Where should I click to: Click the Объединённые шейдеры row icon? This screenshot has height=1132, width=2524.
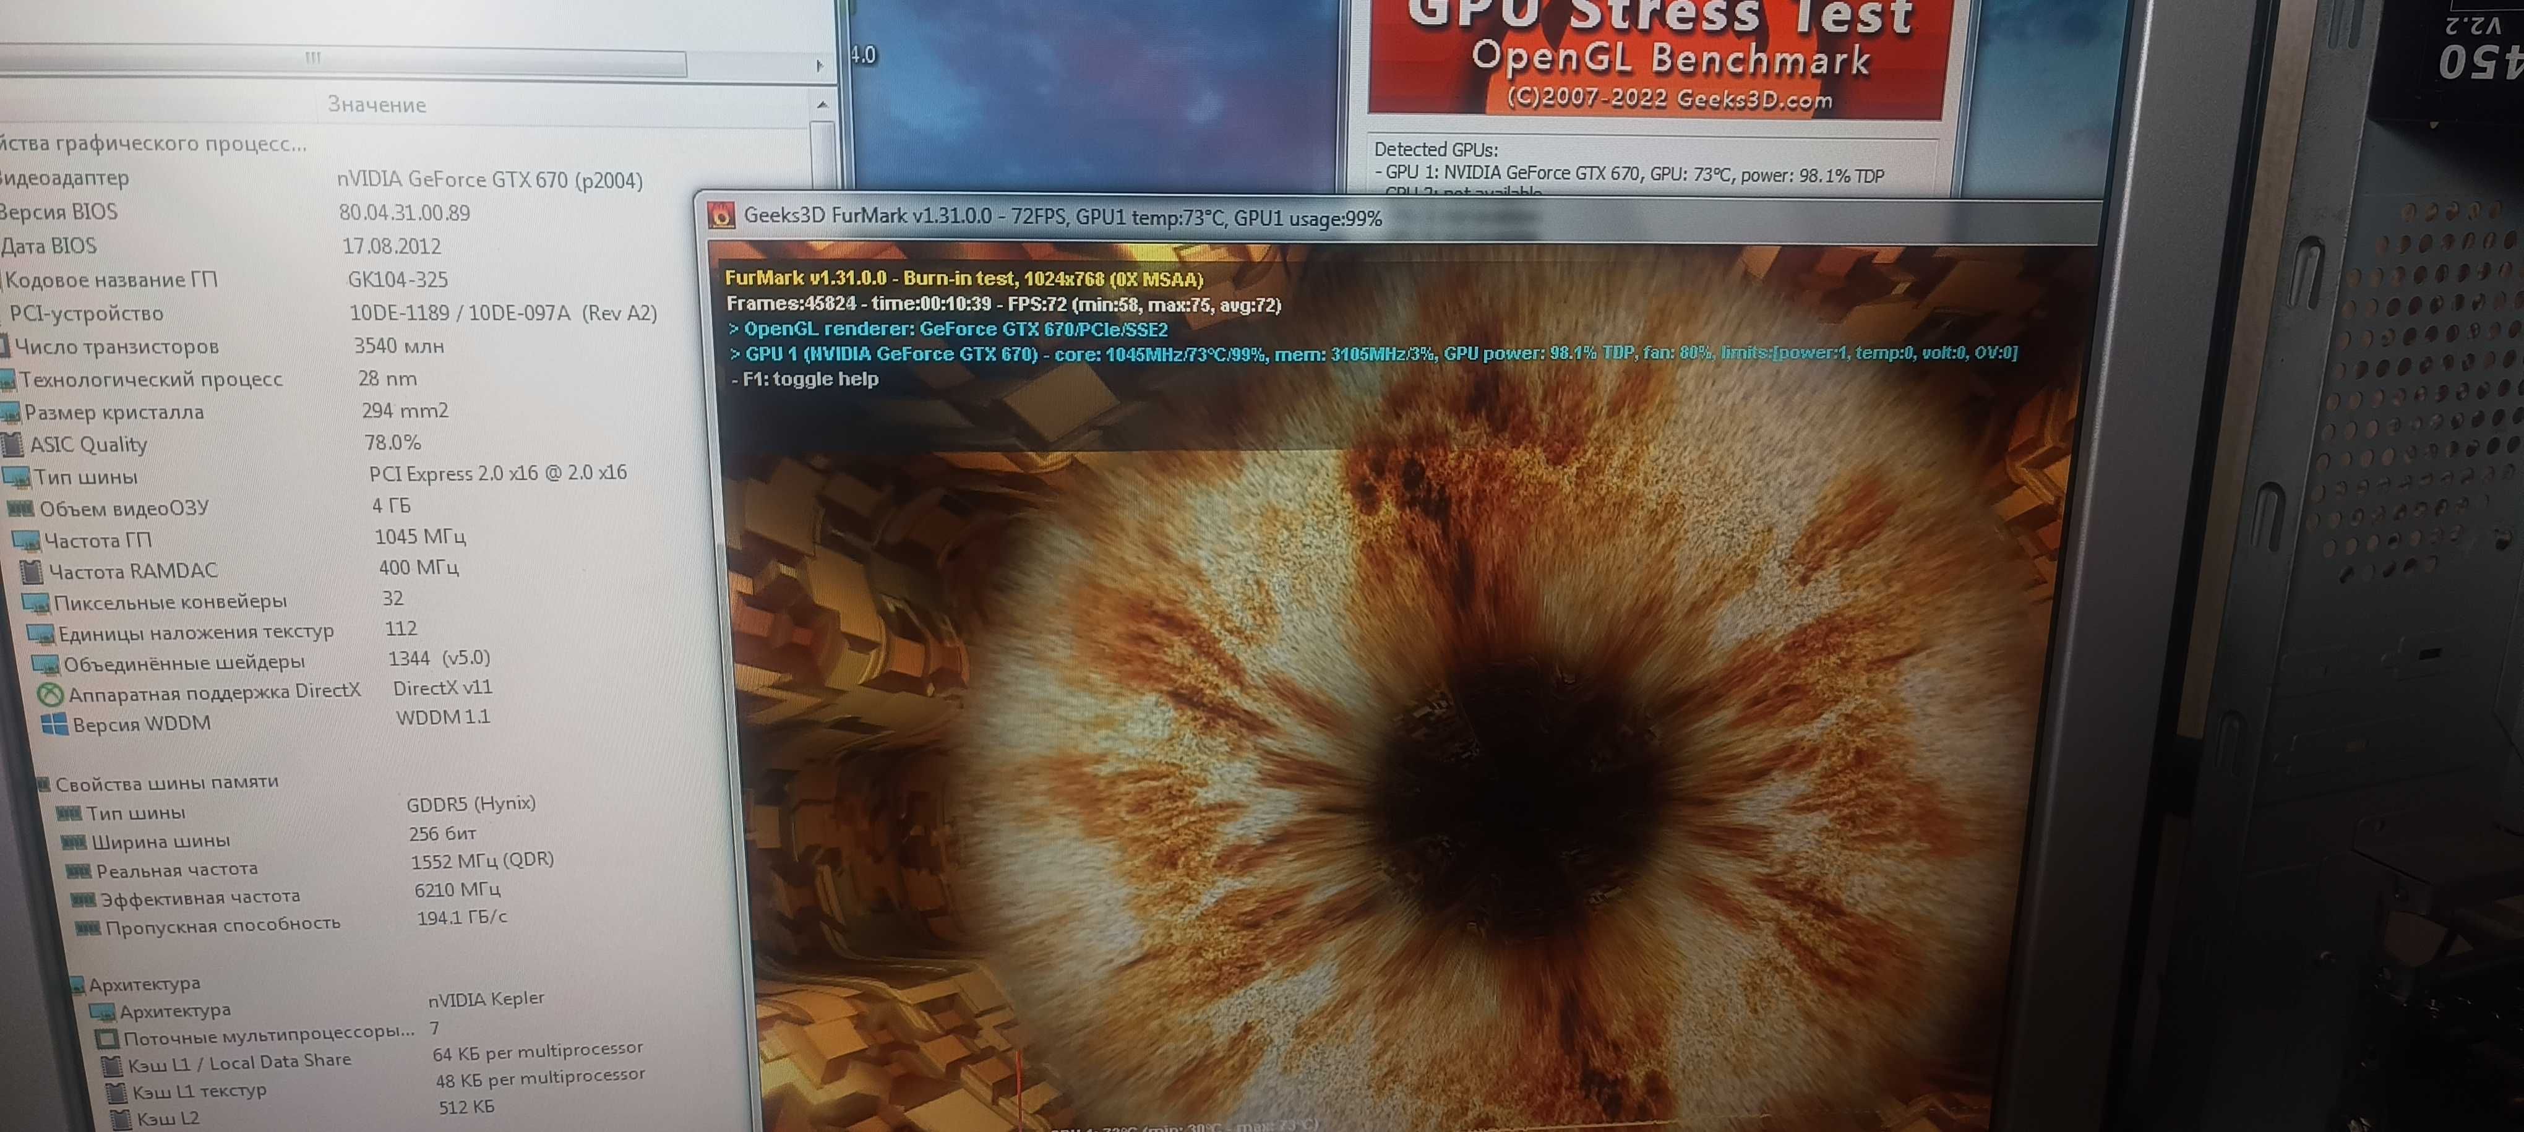pos(45,664)
